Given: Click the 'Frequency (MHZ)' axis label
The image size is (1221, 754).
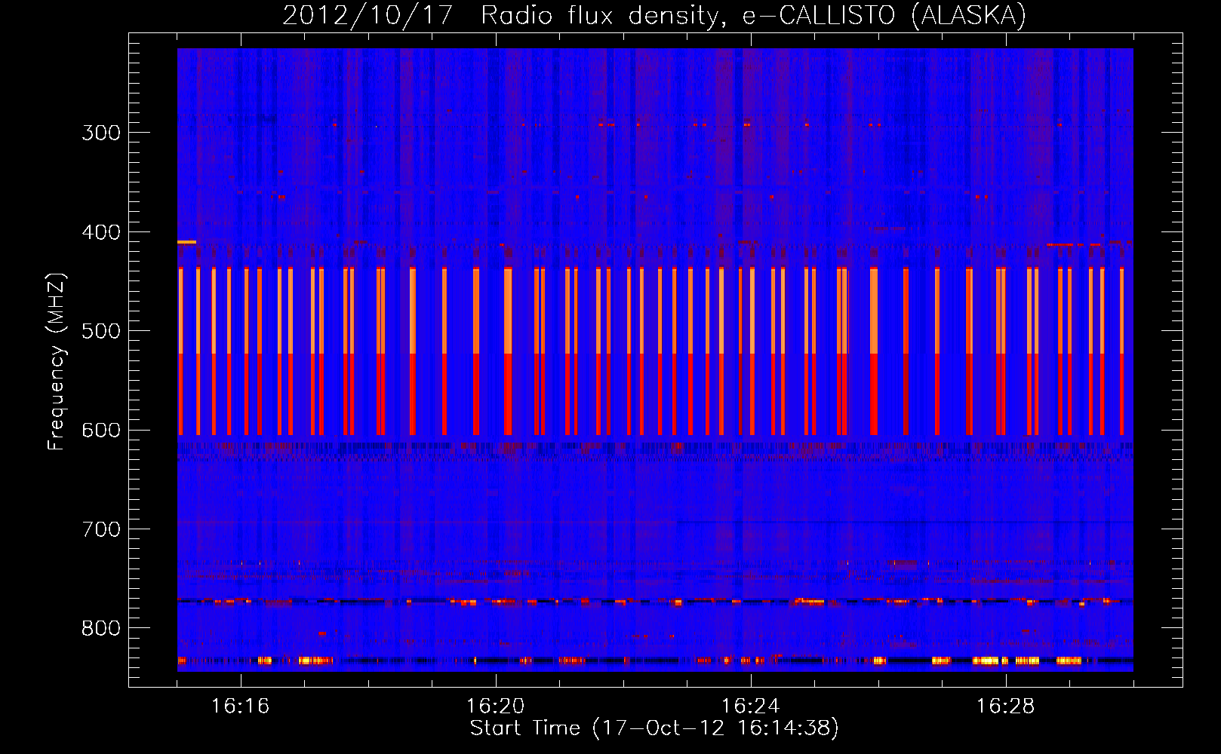Looking at the screenshot, I should click(x=57, y=361).
